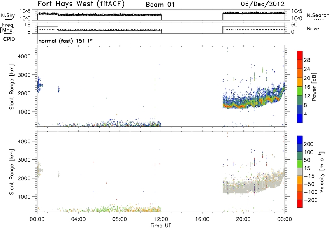
Task: Click the 'Power [dB]' colorbar label
Action: (314, 87)
